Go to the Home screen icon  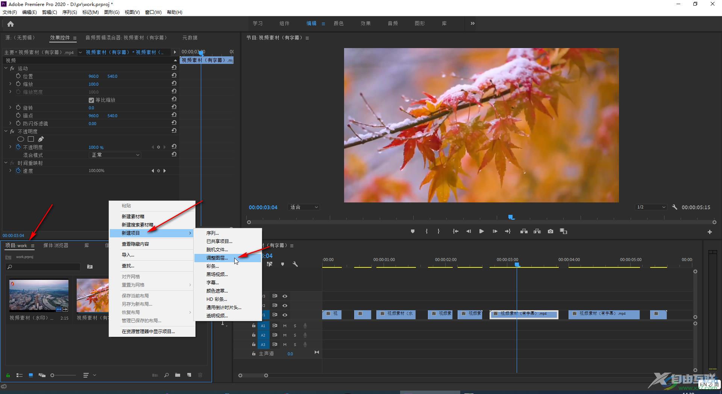(11, 24)
